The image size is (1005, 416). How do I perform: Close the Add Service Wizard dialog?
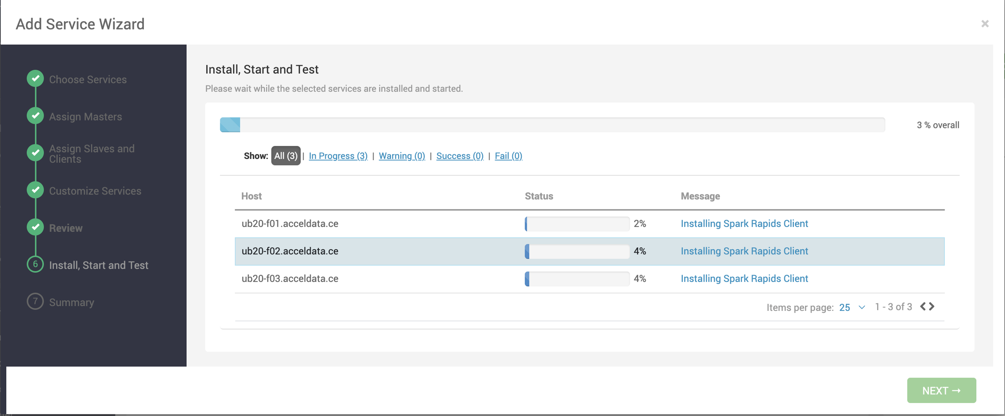(x=985, y=24)
